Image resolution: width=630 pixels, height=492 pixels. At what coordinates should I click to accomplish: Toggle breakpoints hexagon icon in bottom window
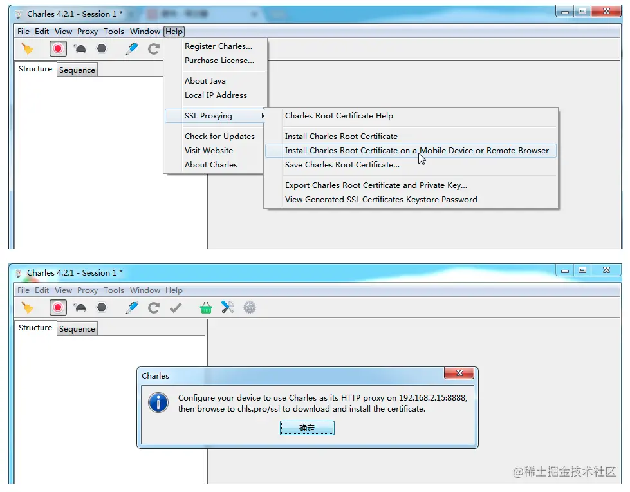pyautogui.click(x=102, y=308)
